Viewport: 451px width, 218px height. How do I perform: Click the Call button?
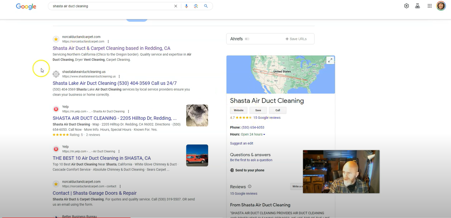(x=278, y=110)
